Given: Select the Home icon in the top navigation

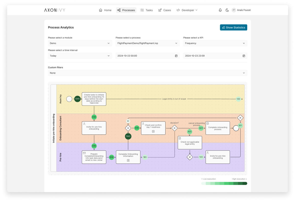Looking at the screenshot, I should point(100,10).
